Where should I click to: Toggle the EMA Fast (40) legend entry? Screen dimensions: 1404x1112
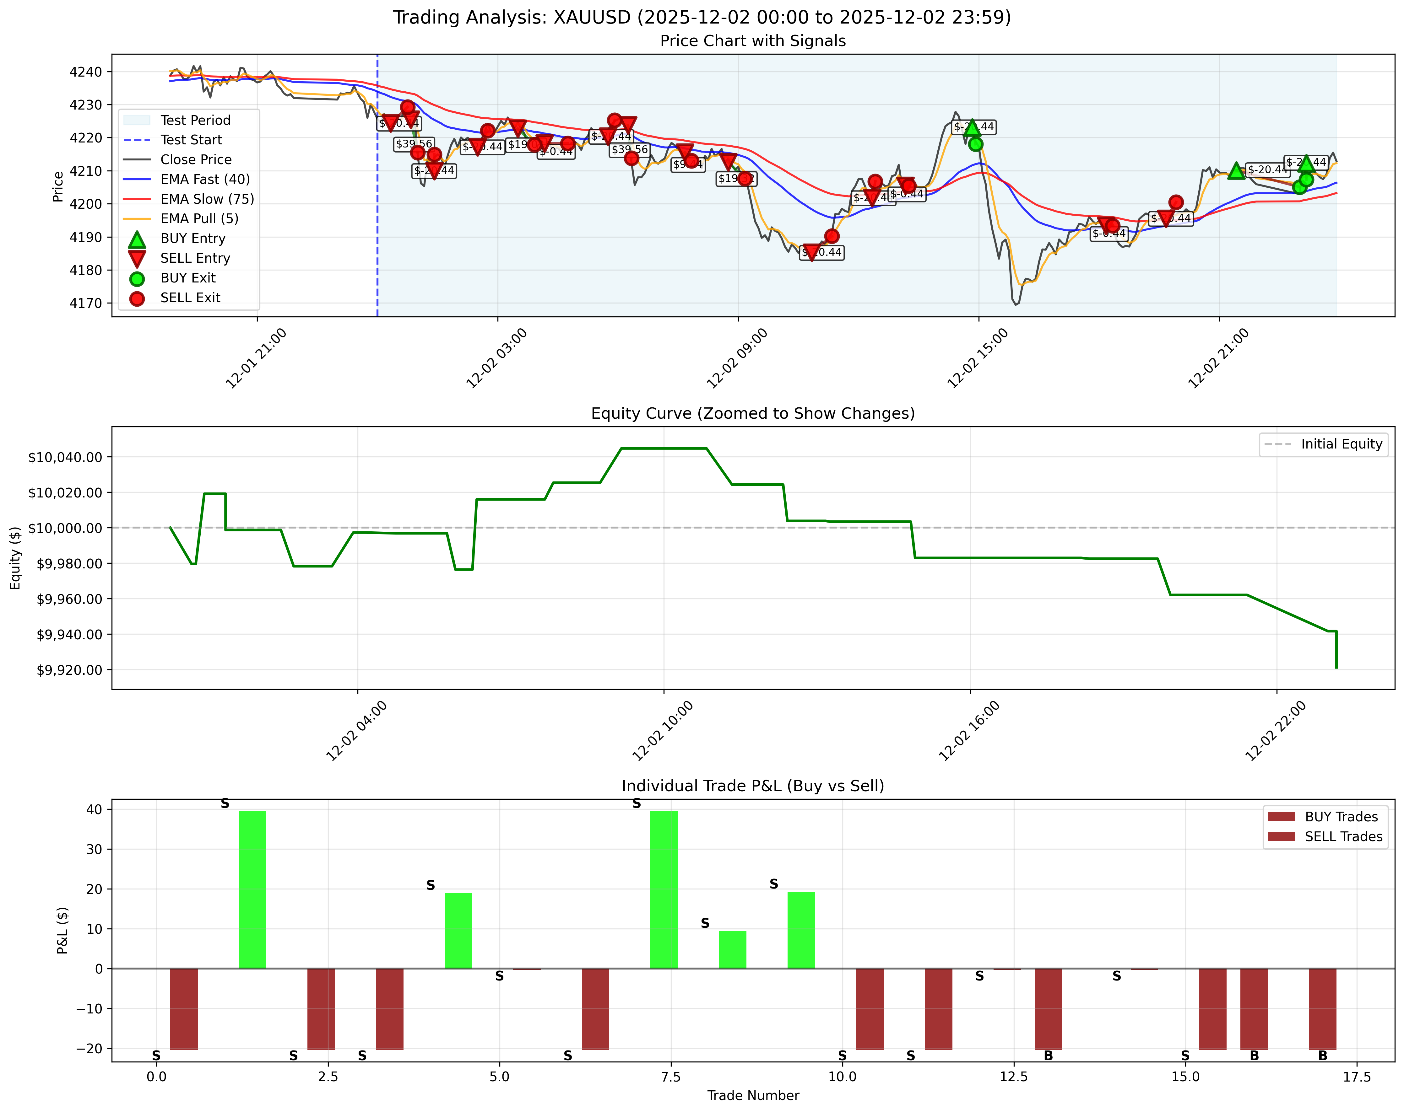point(139,180)
